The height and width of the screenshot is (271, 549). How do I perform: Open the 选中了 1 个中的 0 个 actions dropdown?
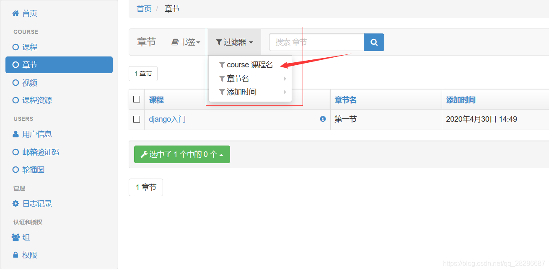click(x=182, y=154)
